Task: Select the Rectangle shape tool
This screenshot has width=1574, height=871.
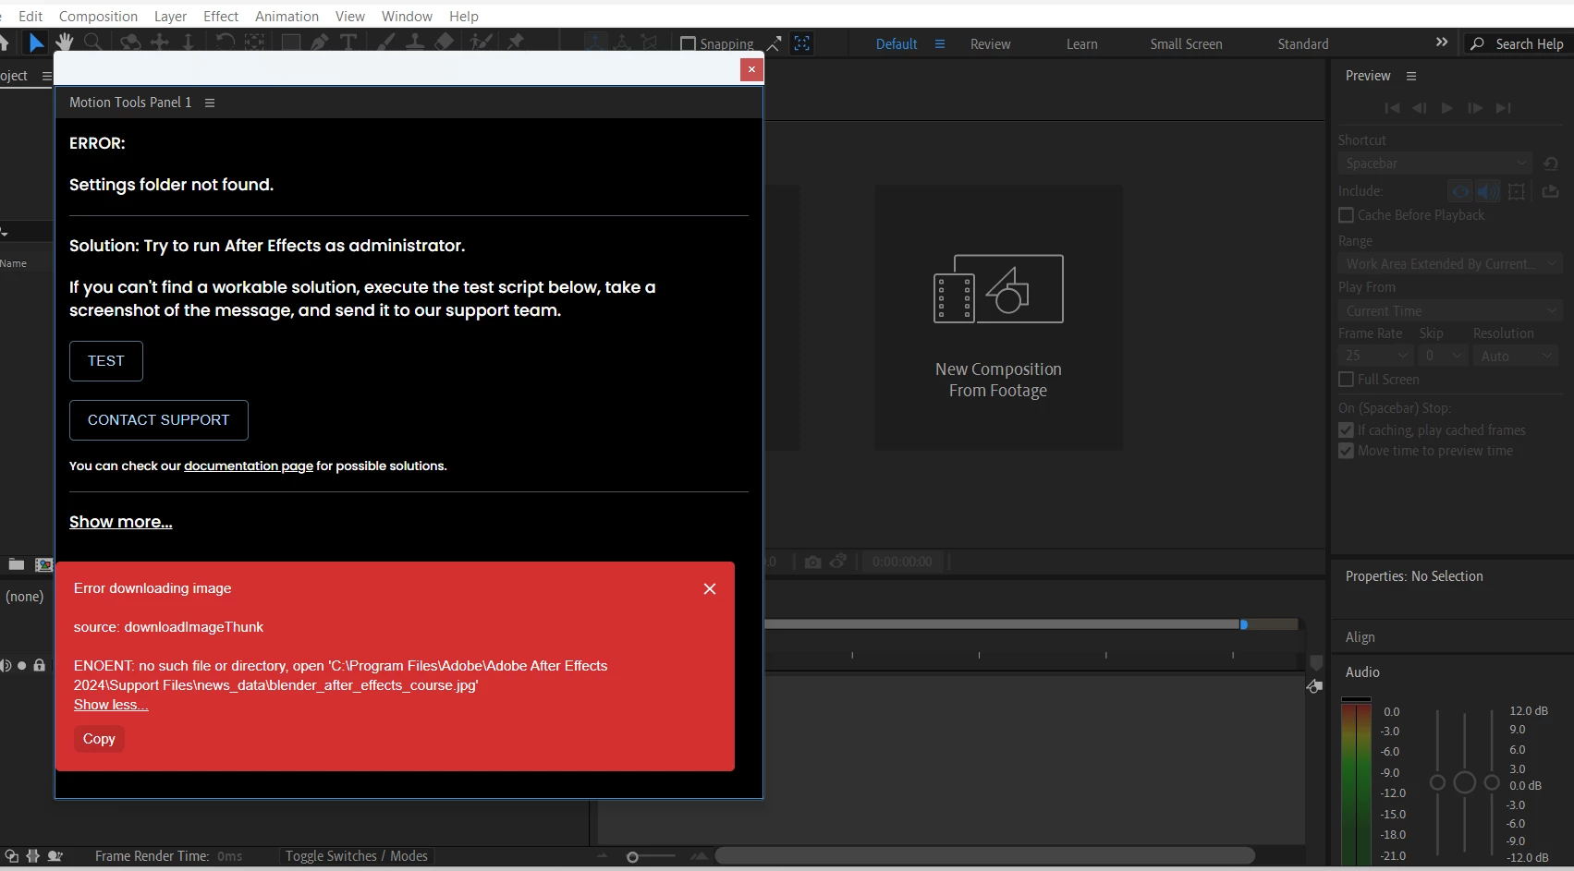Action: coord(291,42)
